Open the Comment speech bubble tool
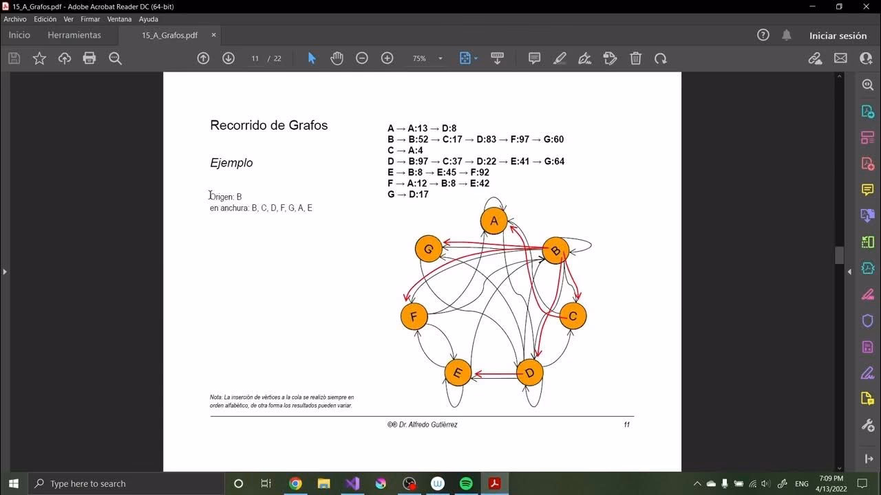 point(534,58)
